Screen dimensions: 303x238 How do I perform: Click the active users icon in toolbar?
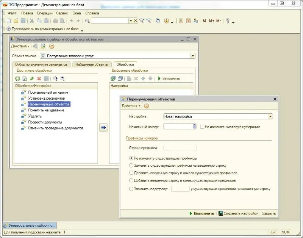pyautogui.click(x=196, y=21)
